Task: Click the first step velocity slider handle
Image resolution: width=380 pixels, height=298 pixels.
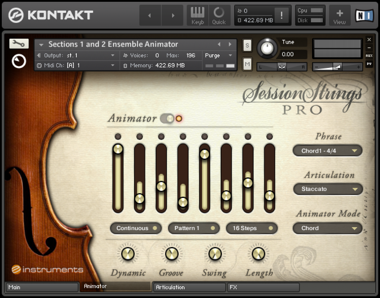Action: 118,149
